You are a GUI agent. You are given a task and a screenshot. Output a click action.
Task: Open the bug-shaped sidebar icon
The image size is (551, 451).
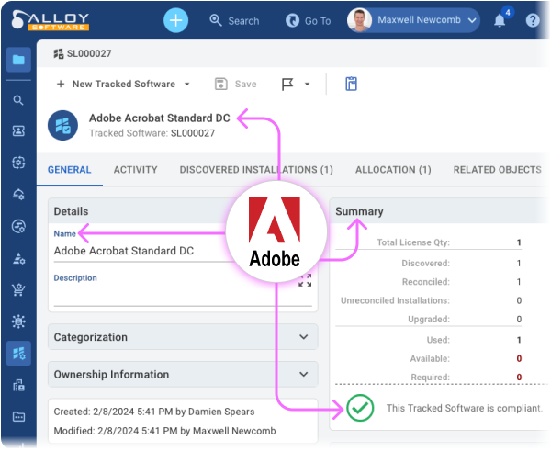click(x=18, y=321)
